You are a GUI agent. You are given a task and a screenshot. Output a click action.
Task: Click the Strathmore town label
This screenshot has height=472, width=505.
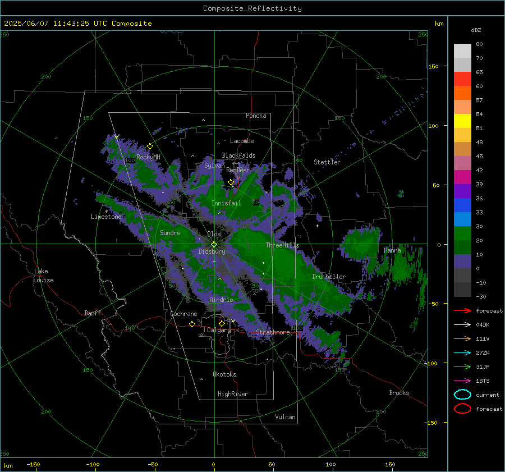tap(273, 332)
